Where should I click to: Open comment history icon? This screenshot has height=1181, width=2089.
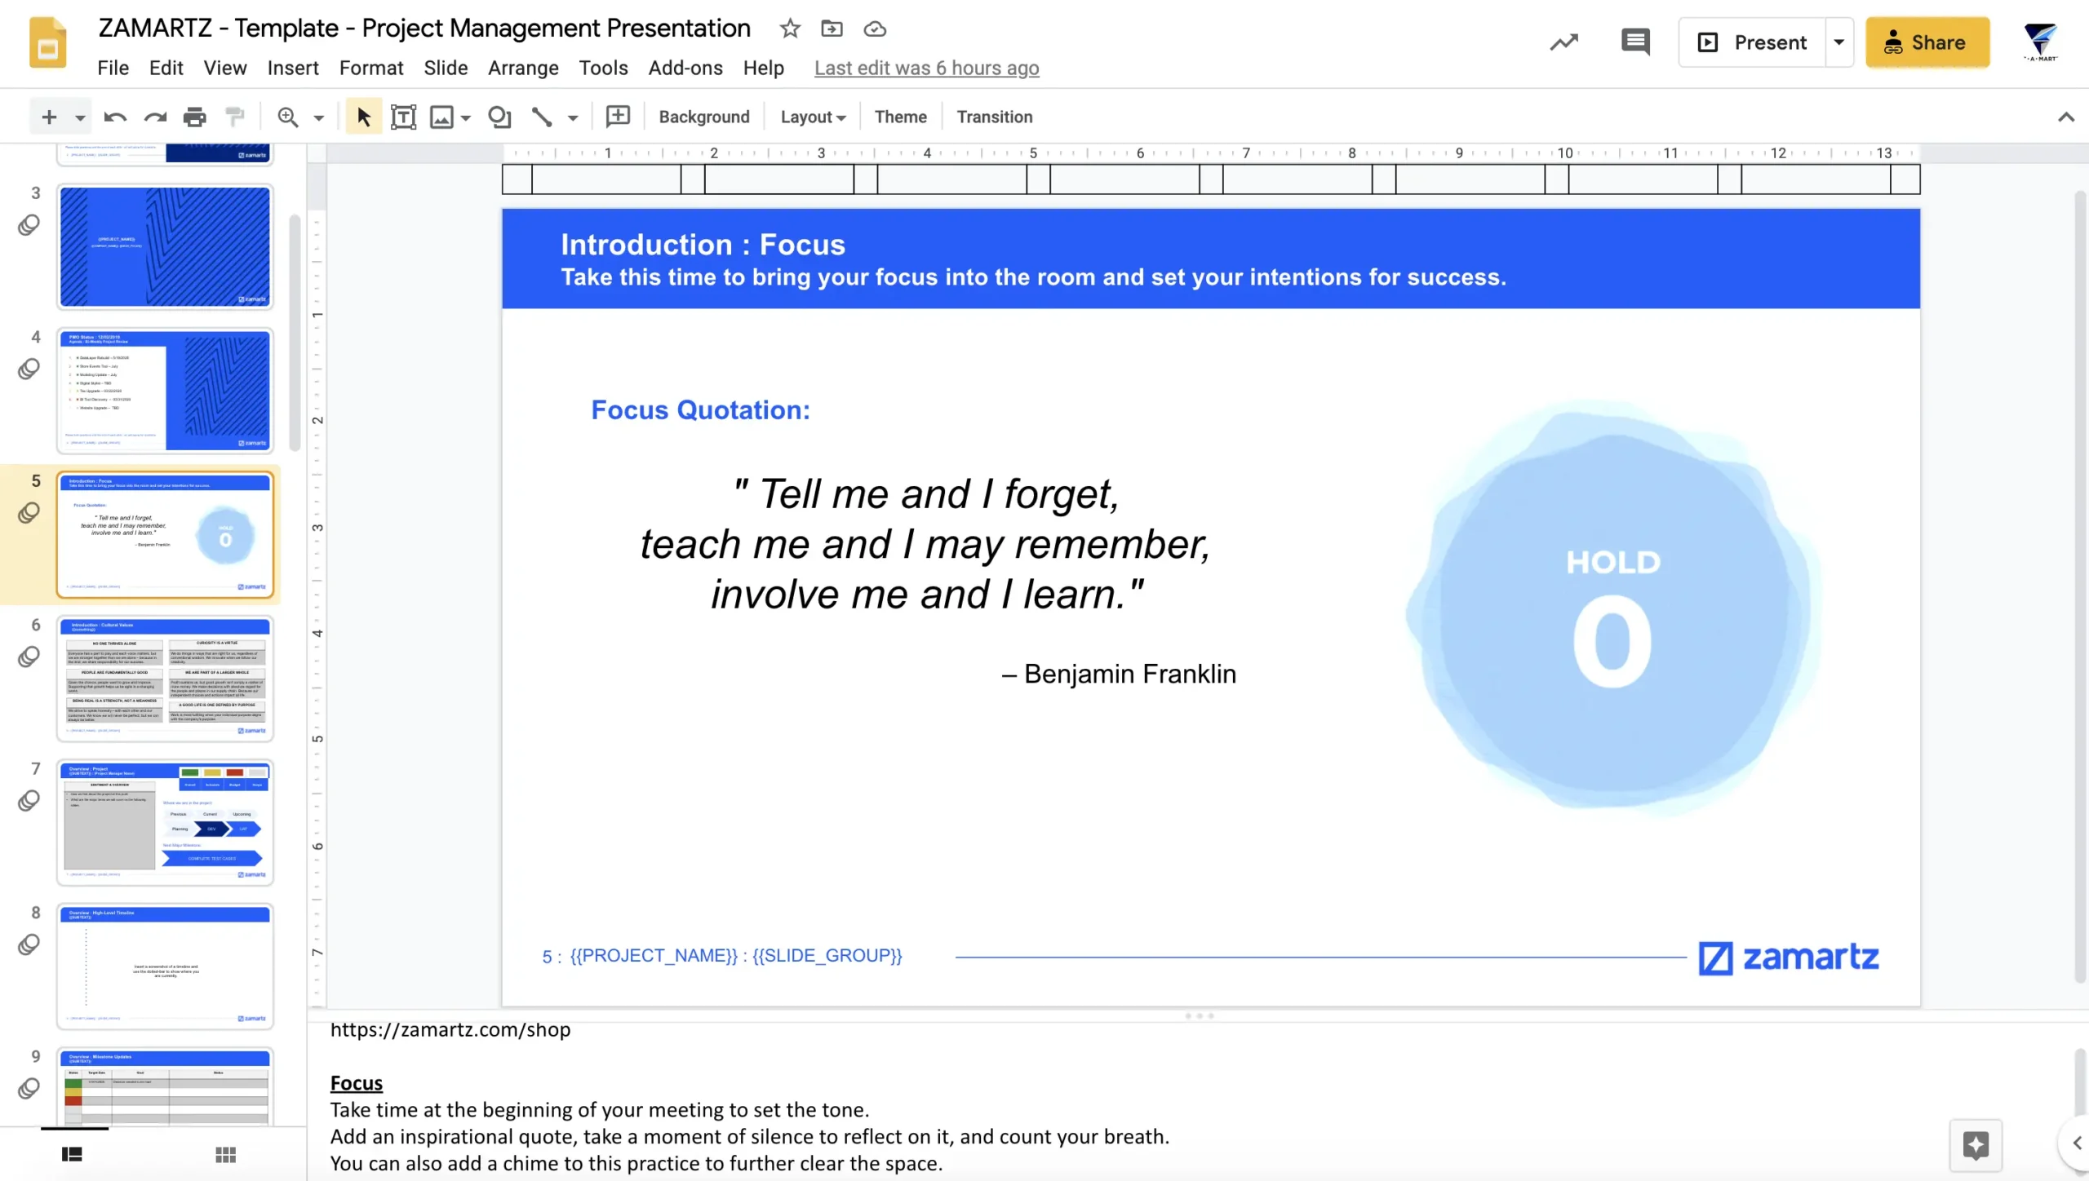tap(1635, 42)
